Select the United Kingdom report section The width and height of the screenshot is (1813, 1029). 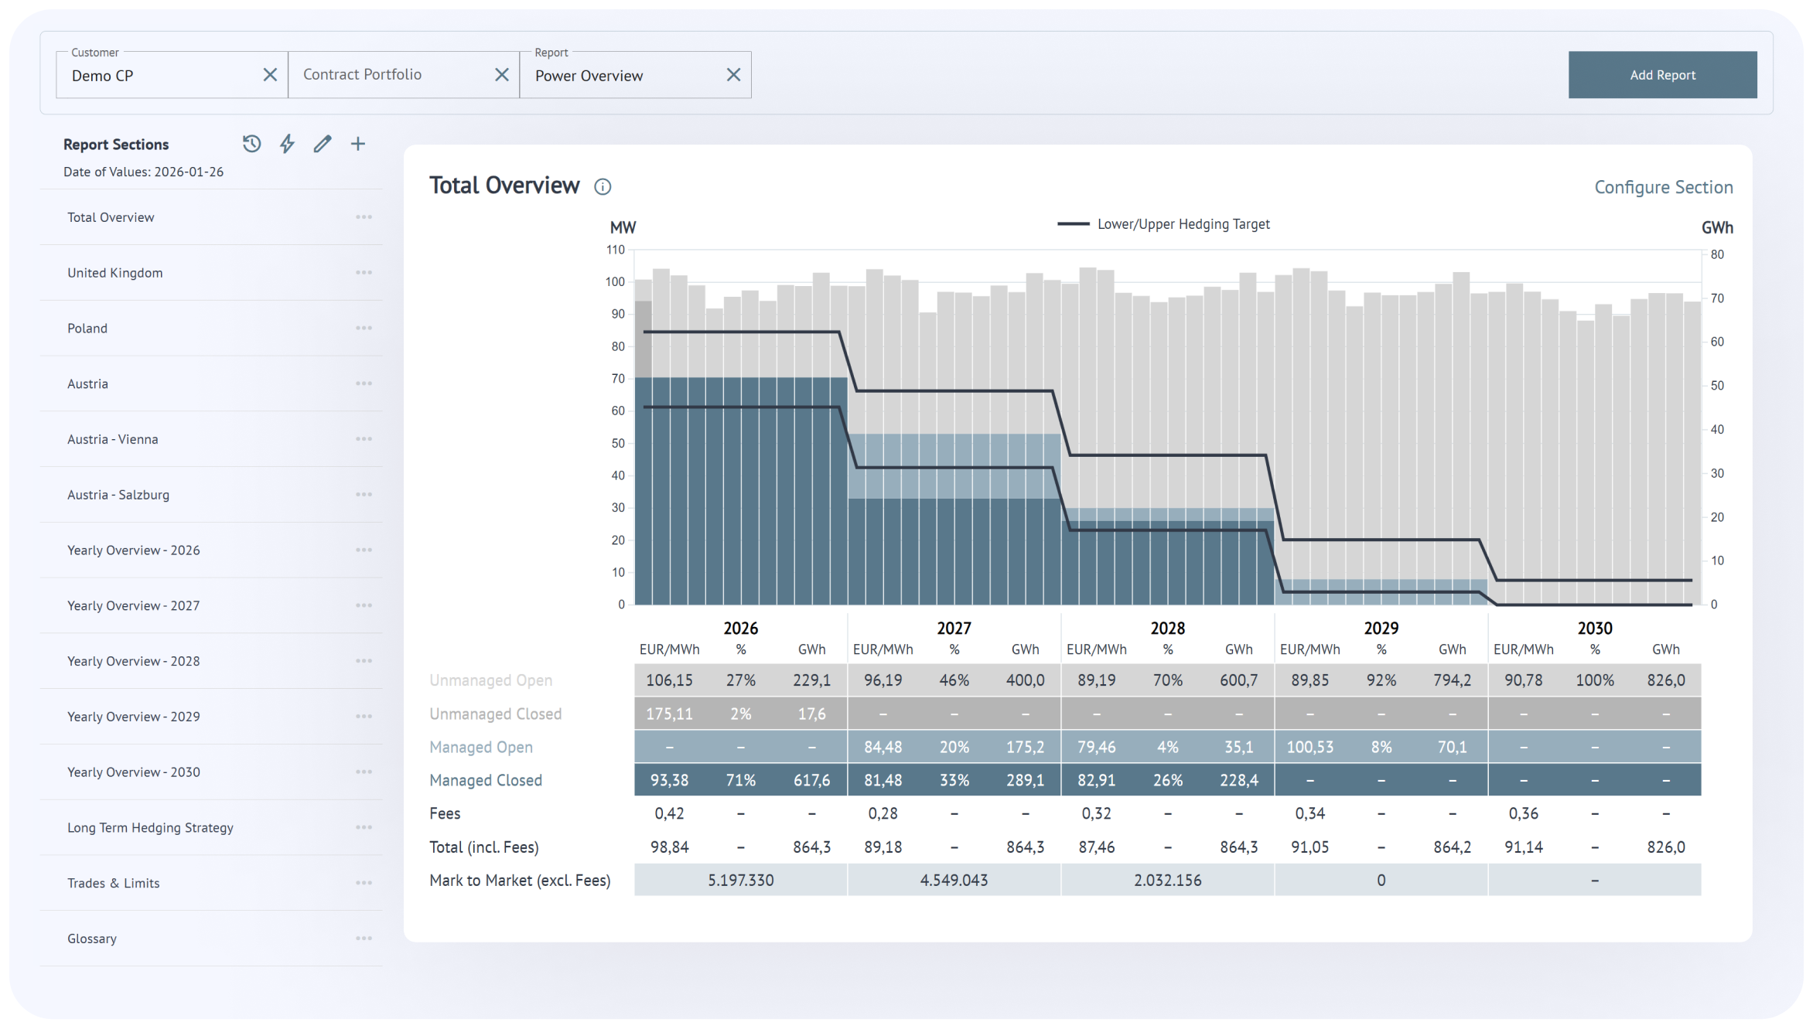(x=115, y=273)
